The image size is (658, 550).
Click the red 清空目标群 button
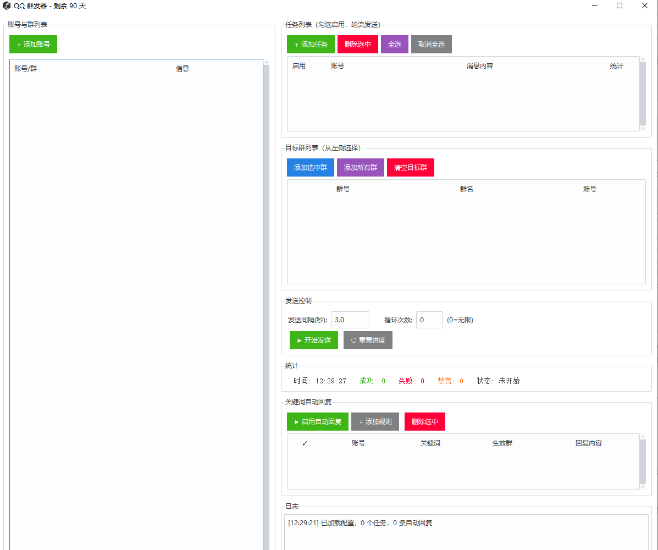click(410, 168)
